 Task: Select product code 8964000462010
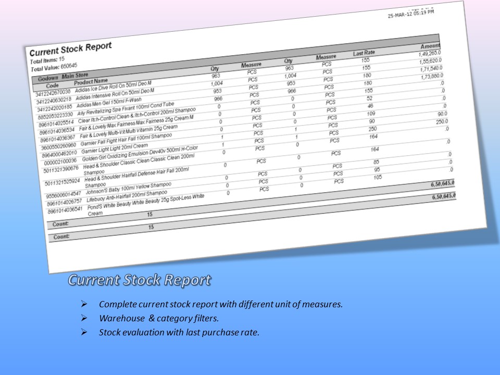coord(59,154)
